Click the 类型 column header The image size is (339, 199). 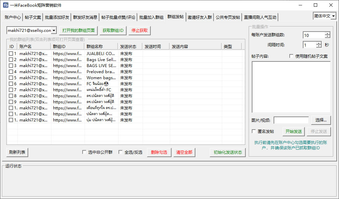[x=232, y=46]
